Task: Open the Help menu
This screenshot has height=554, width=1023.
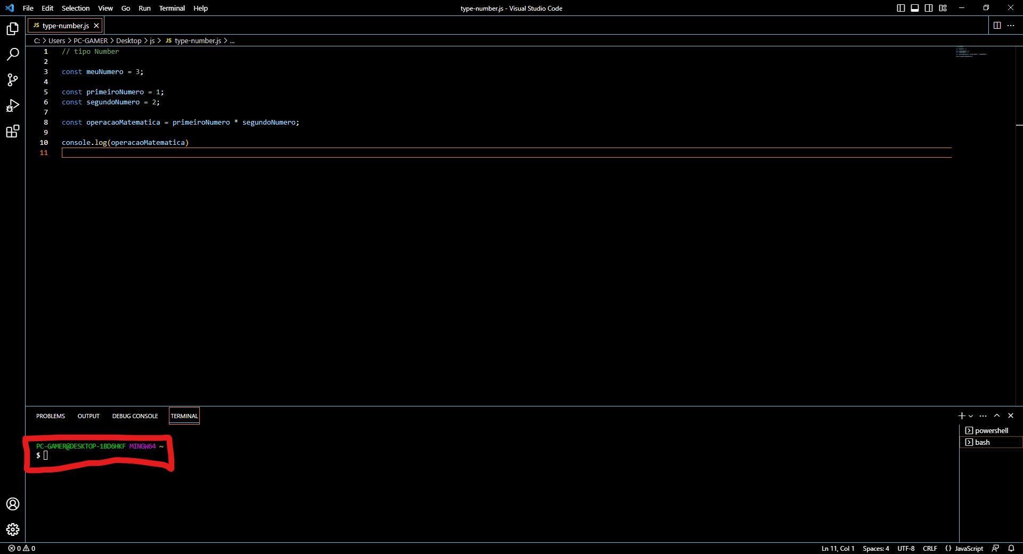Action: pos(200,8)
